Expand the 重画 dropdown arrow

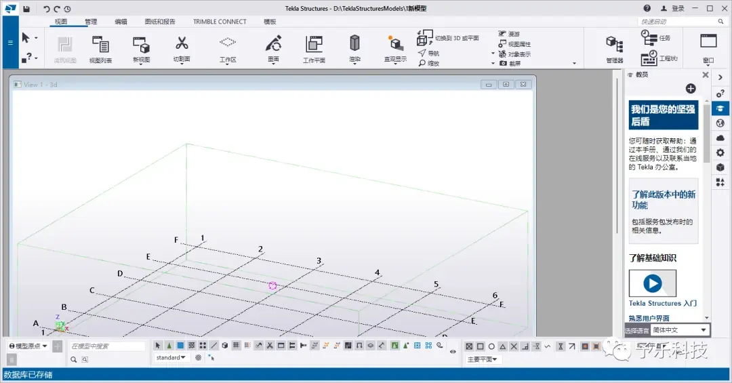pyautogui.click(x=273, y=64)
